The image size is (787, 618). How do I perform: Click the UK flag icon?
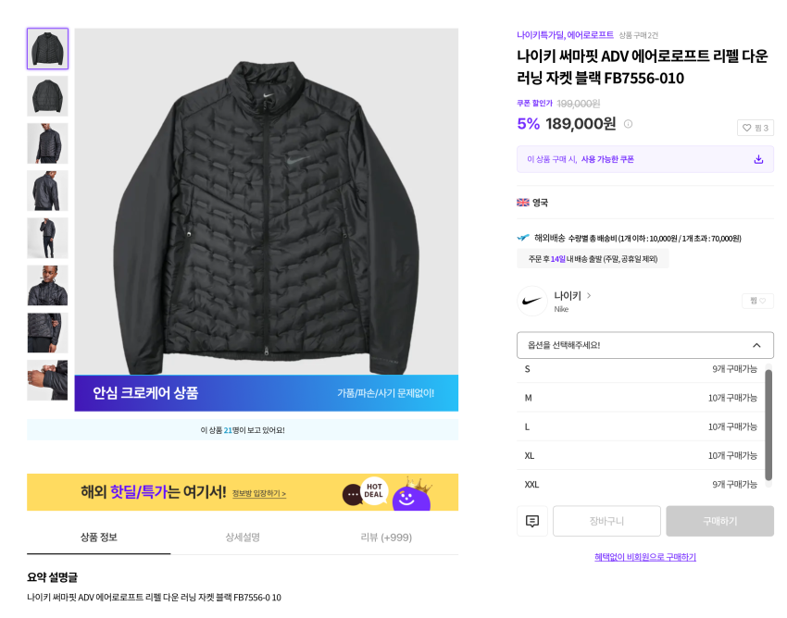click(x=523, y=203)
